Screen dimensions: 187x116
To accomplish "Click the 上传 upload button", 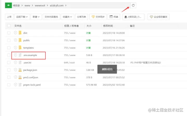I will [x=9, y=17].
